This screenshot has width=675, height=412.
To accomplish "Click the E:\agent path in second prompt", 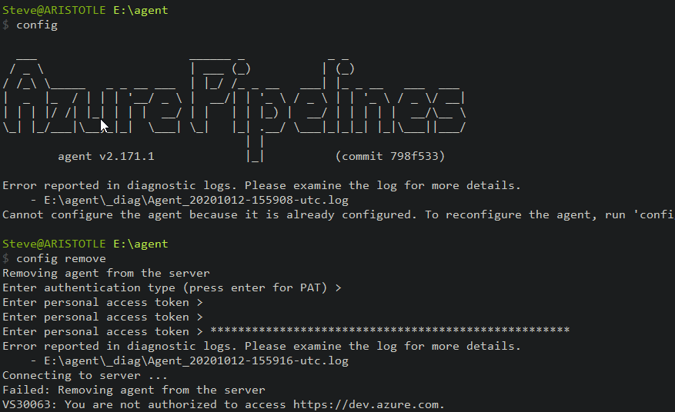I will (141, 244).
